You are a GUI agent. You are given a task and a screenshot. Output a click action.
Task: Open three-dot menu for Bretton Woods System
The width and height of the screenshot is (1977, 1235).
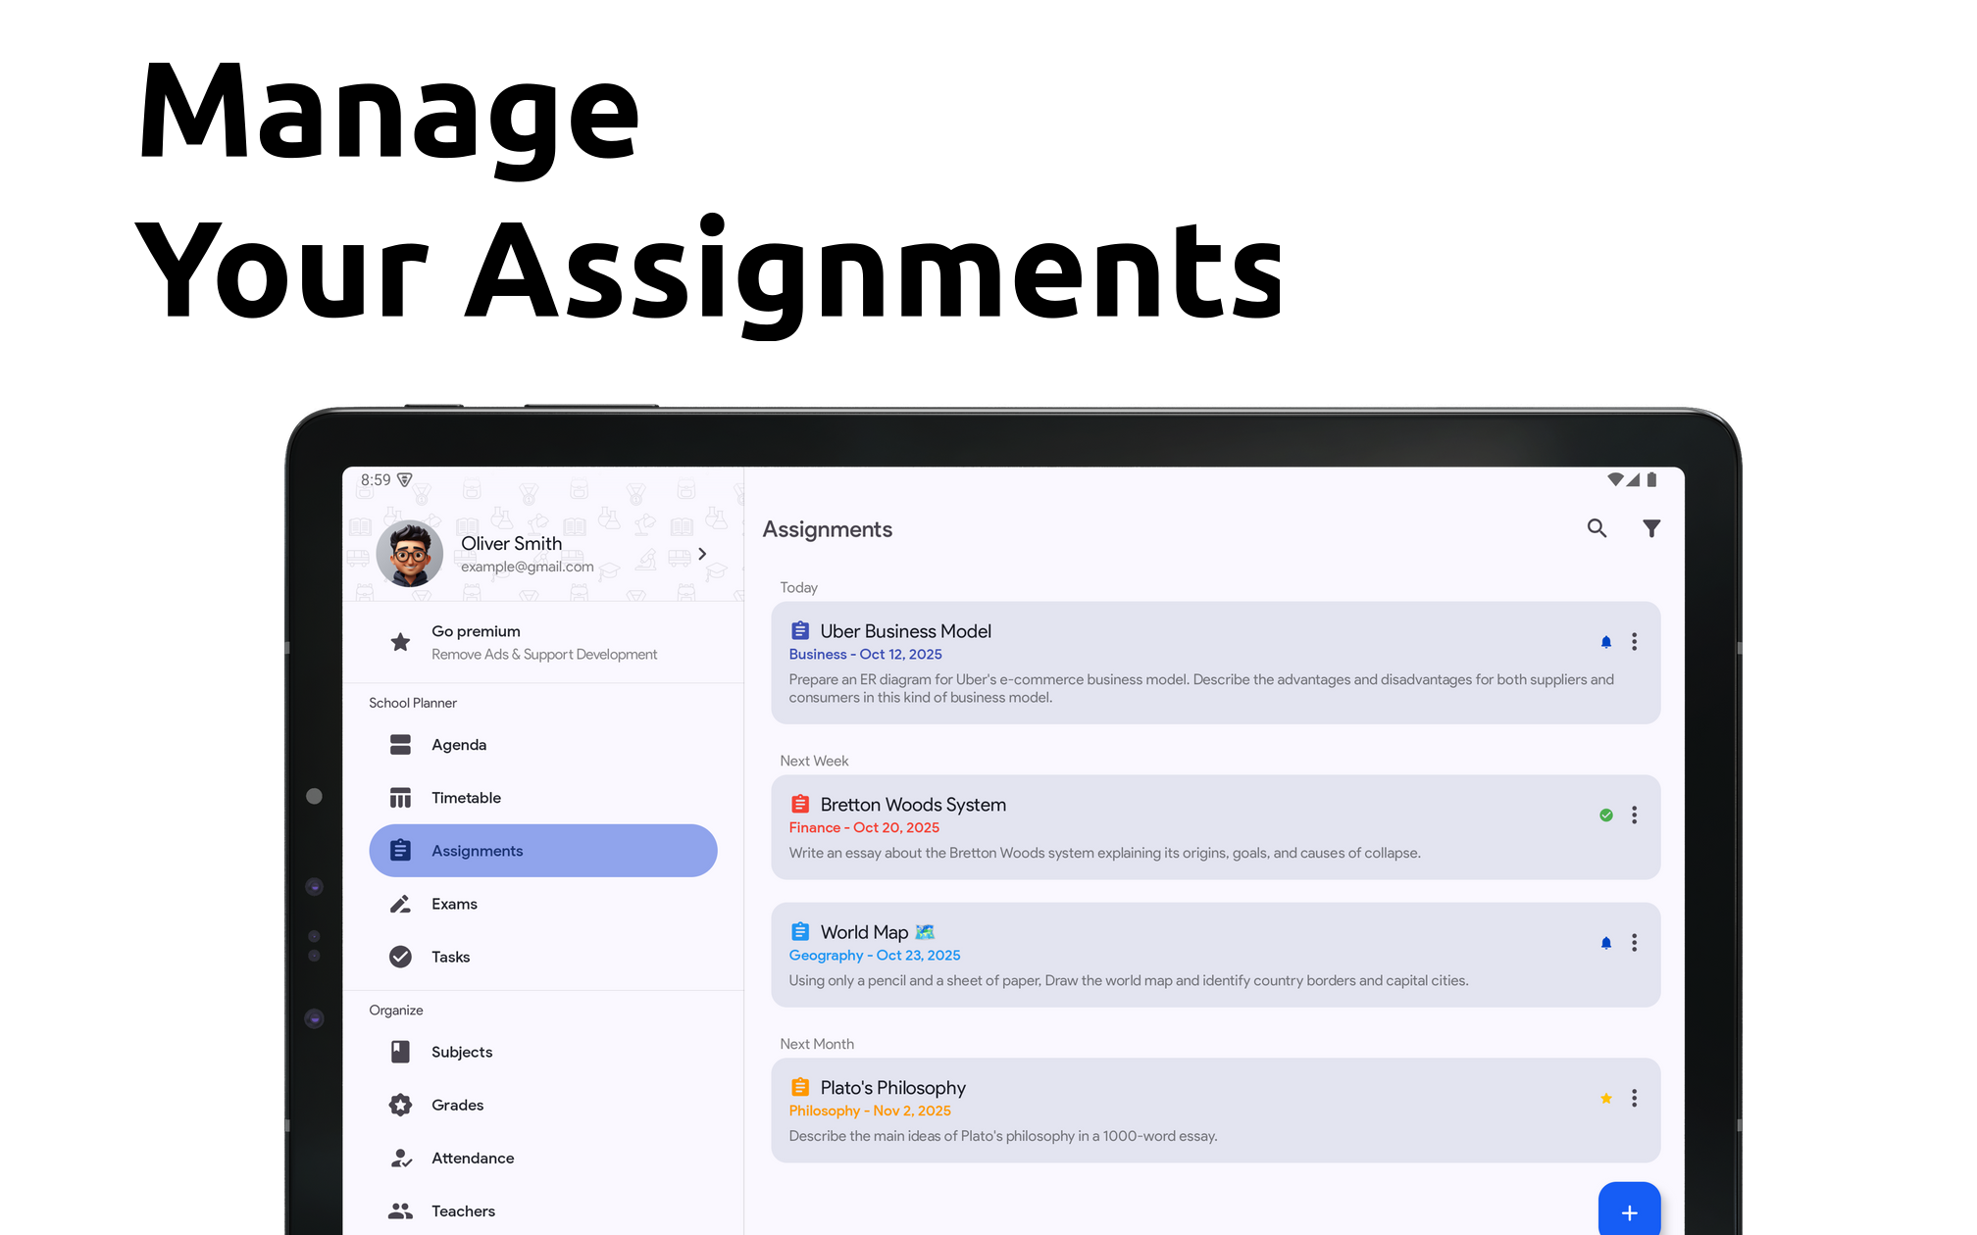[1634, 815]
